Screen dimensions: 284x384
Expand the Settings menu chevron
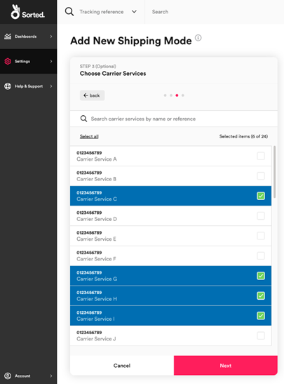(51, 61)
